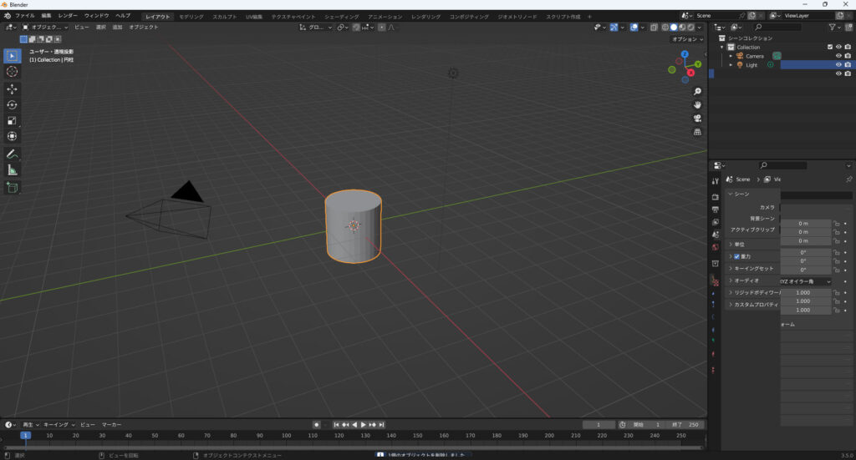Open the Tool properties tab
856x460 pixels.
pyautogui.click(x=716, y=181)
